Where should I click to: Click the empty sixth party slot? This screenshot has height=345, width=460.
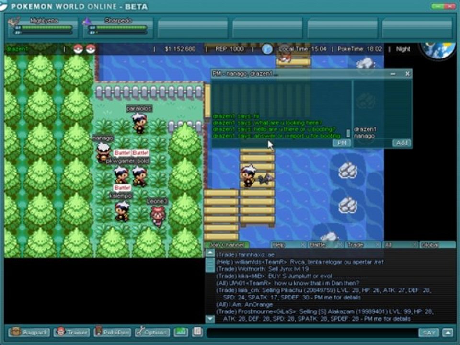pyautogui.click(x=417, y=28)
